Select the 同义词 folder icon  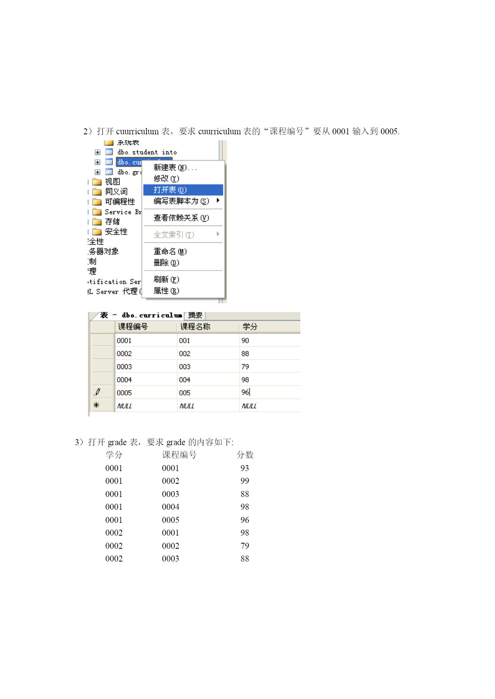point(97,192)
